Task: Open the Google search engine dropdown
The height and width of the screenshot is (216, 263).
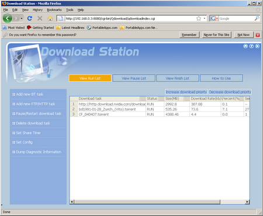Action: [214, 19]
